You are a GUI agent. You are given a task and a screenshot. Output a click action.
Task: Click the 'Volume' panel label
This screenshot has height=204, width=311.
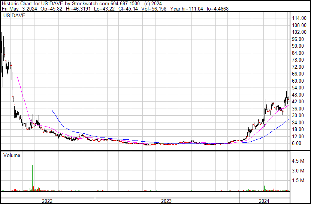point(12,155)
